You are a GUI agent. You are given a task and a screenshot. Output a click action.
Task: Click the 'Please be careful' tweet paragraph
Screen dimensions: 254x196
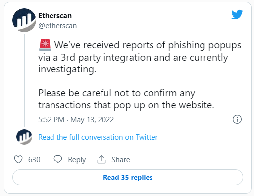[126, 99]
